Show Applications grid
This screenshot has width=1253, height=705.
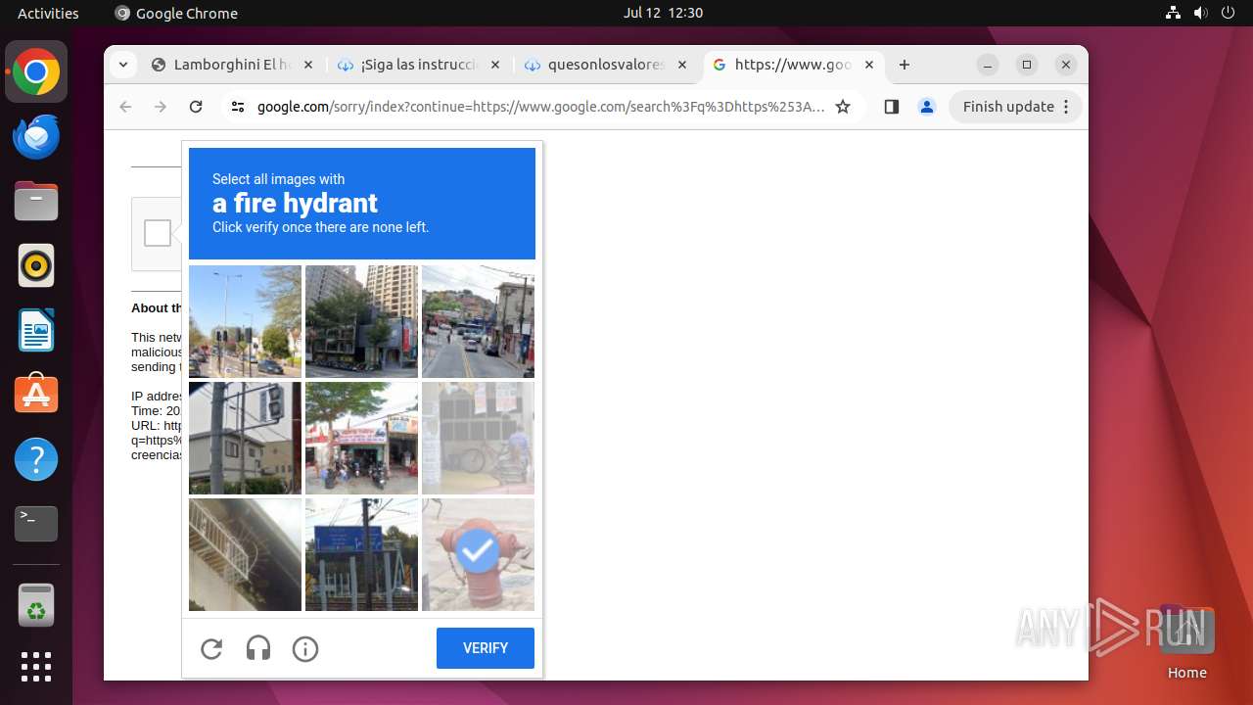tap(36, 667)
